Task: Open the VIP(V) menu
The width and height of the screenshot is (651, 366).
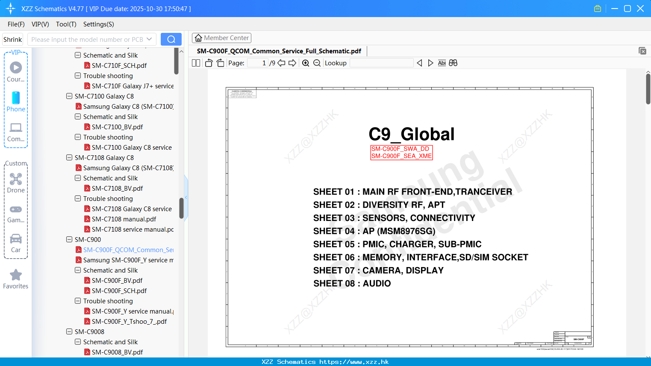Action: [40, 24]
